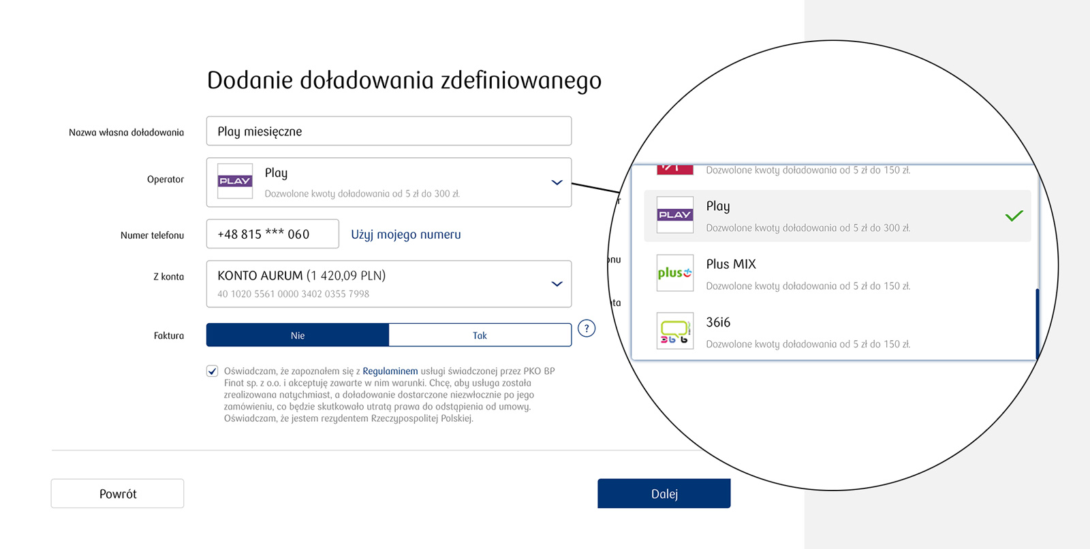Click the Dalej button
1090x549 pixels.
pyautogui.click(x=664, y=493)
